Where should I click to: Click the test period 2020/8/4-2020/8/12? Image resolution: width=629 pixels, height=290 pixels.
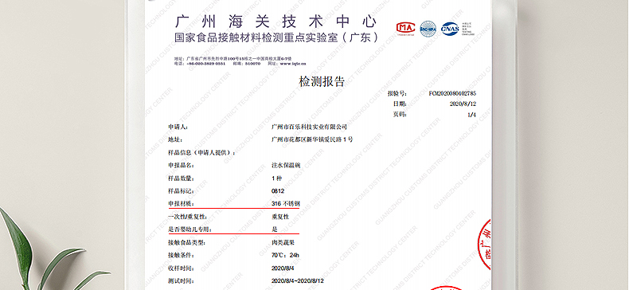point(298,280)
